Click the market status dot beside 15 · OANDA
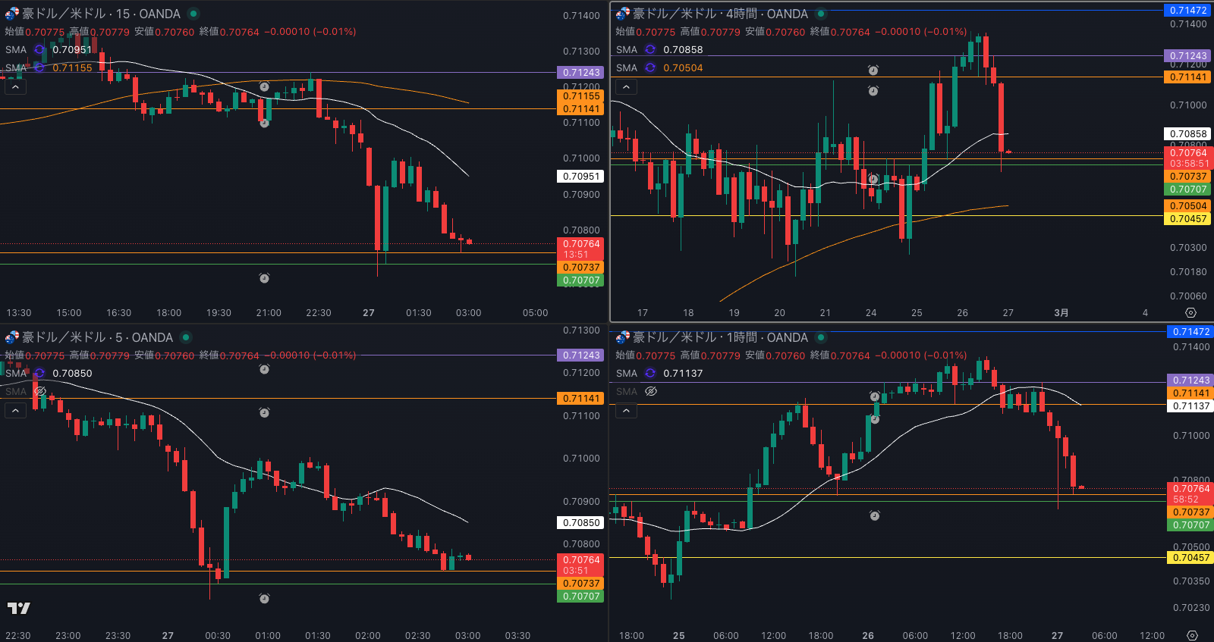The height and width of the screenshot is (642, 1214). (x=193, y=14)
